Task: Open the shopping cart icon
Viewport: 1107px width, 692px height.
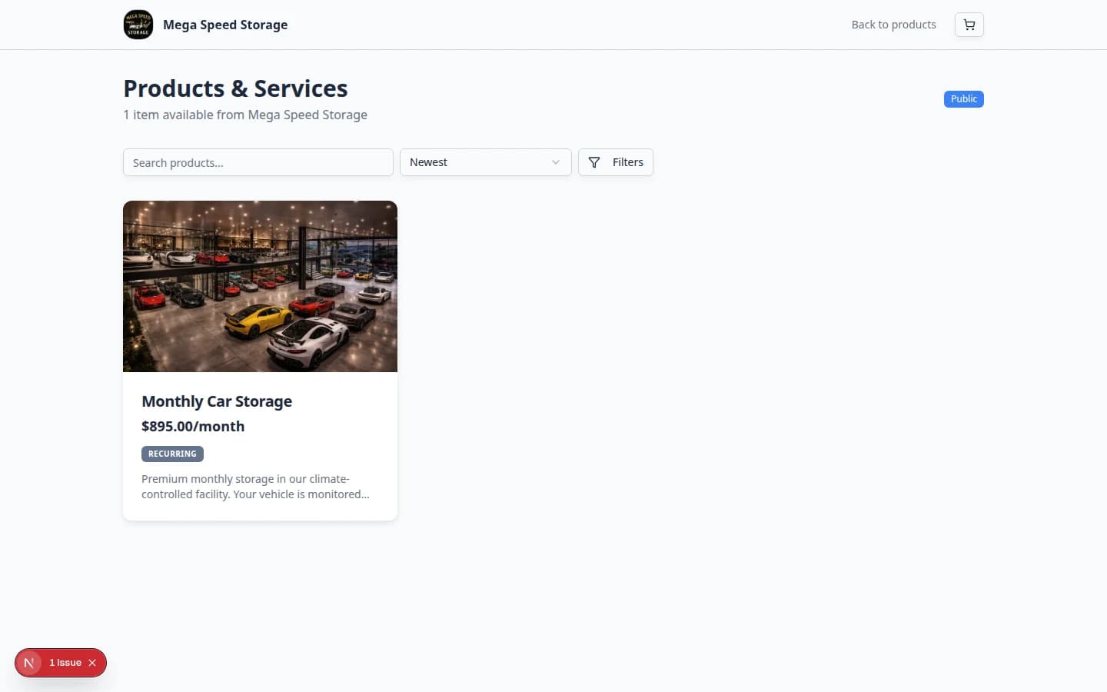Action: tap(969, 25)
